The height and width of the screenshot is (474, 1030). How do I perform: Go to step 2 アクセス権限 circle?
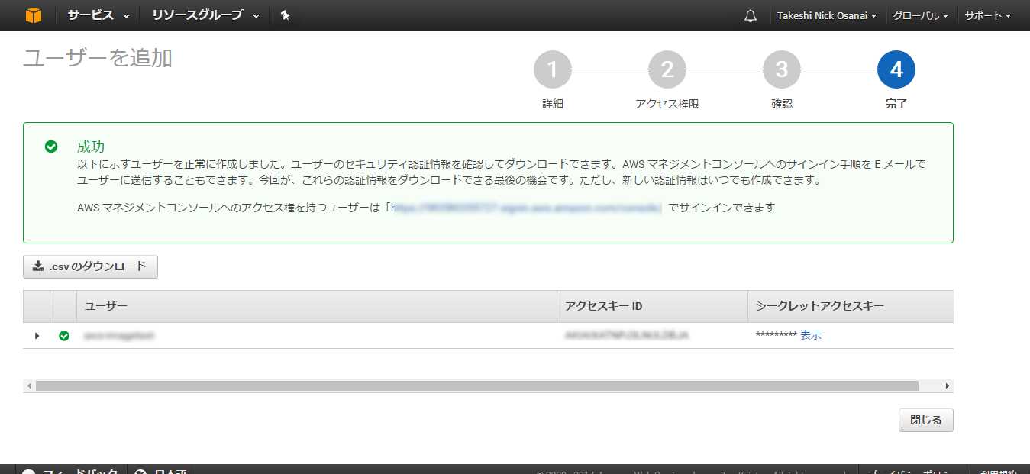coord(667,70)
